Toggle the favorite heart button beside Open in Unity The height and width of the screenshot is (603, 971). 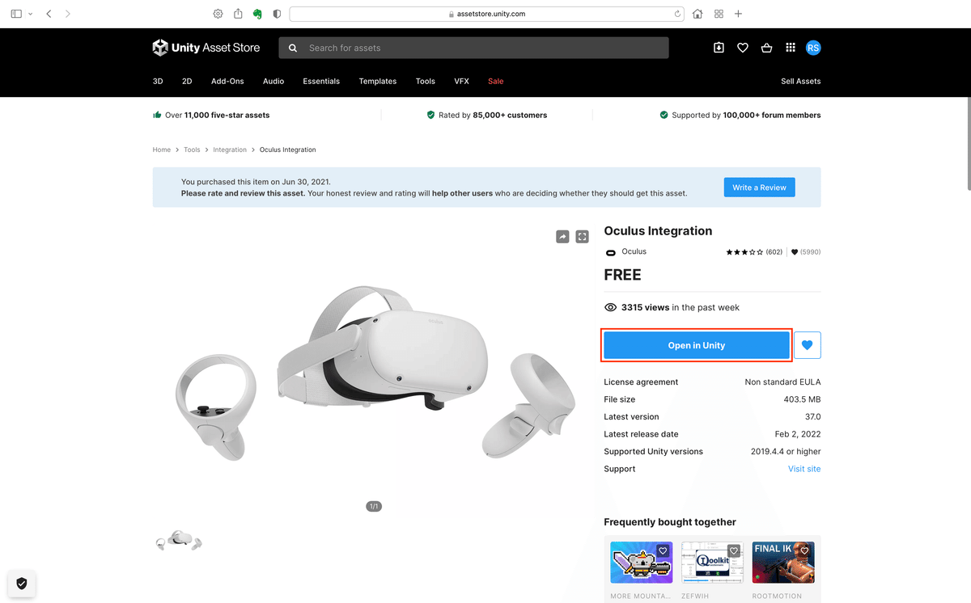point(808,345)
